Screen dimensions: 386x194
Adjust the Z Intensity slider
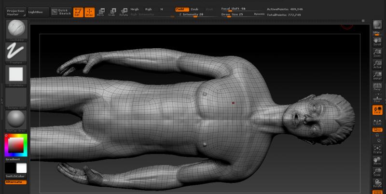tap(191, 14)
